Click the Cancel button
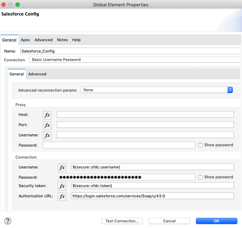Image resolution: width=242 pixels, height=228 pixels. pos(169,221)
